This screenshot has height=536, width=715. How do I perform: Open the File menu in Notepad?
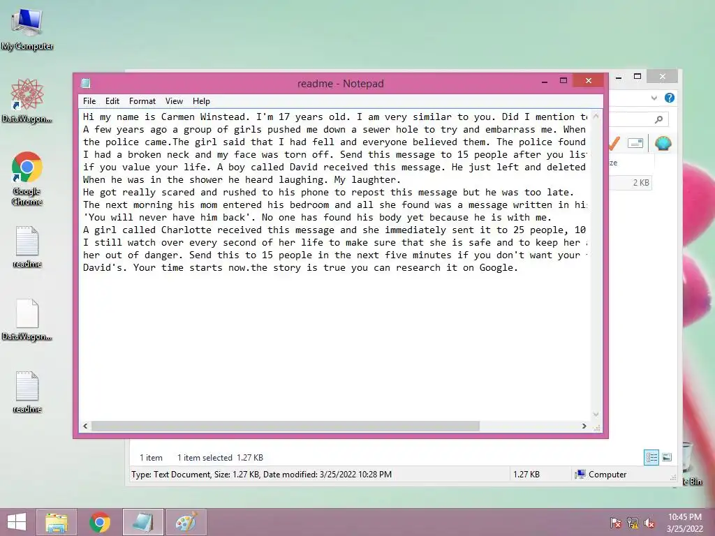tap(89, 101)
